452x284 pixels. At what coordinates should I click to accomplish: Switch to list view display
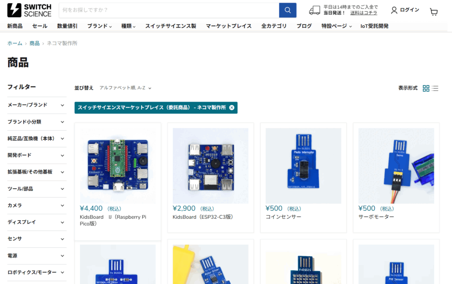435,88
